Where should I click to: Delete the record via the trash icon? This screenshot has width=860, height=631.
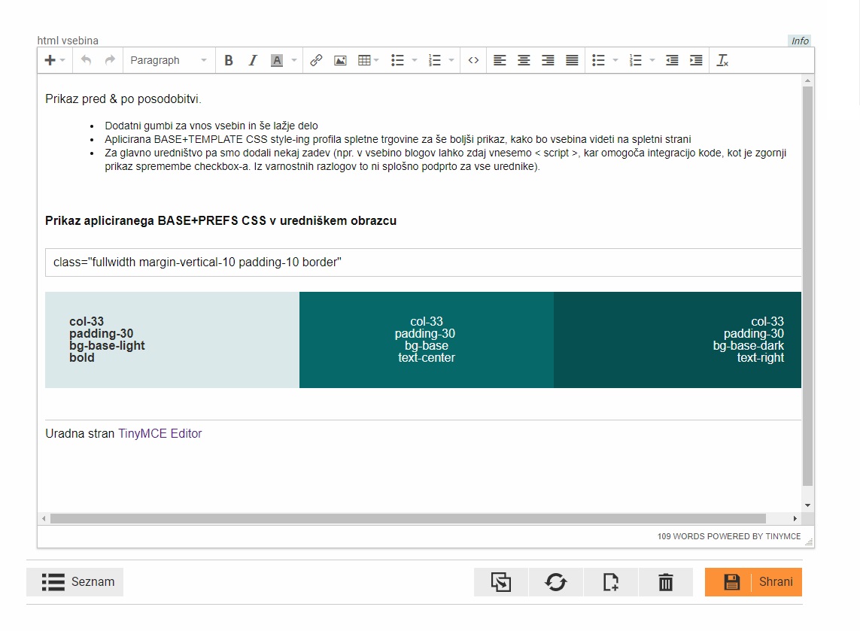tap(666, 581)
